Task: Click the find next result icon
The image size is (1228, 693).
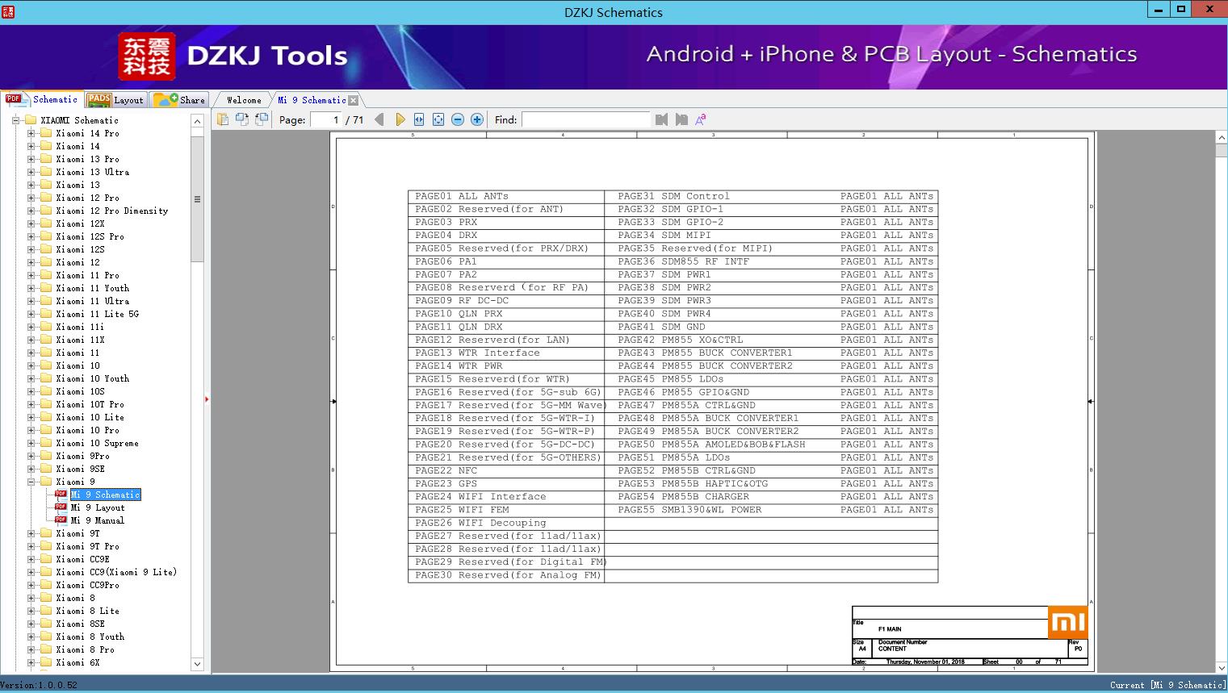Action: pyautogui.click(x=681, y=119)
